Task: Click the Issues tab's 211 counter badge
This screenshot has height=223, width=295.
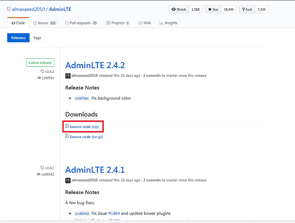Action: pyautogui.click(x=53, y=23)
